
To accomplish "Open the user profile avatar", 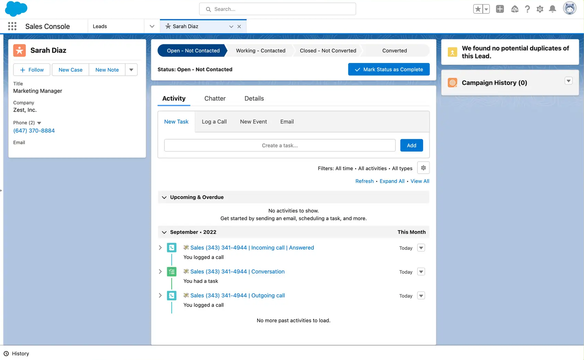I will click(x=570, y=8).
